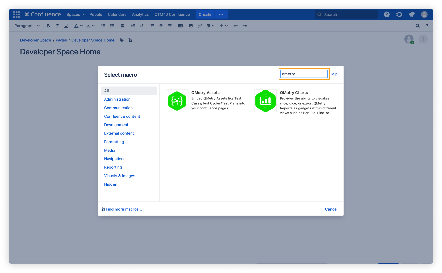
Task: Open the People page
Action: coord(96,14)
